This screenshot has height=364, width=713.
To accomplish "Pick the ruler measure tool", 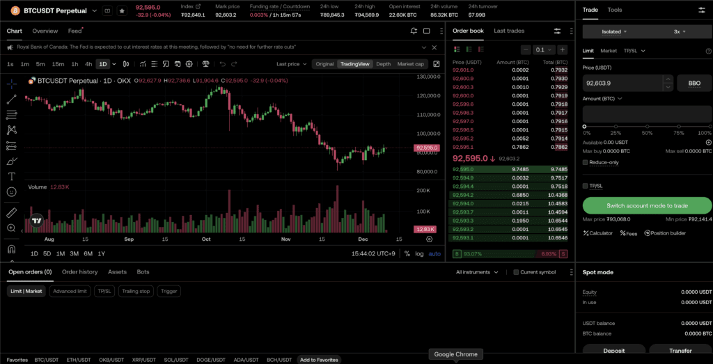I will point(12,212).
